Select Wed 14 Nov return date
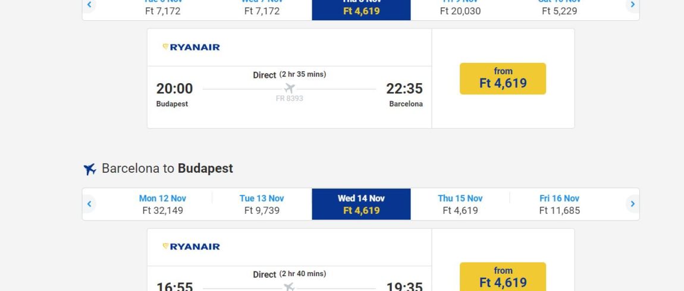The image size is (684, 291). tap(361, 204)
